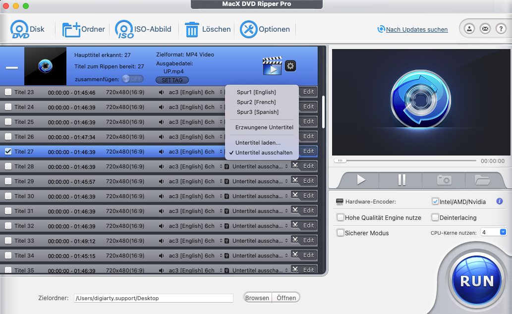Check the Sicherer Modus option
Image resolution: width=512 pixels, height=314 pixels.
point(341,233)
